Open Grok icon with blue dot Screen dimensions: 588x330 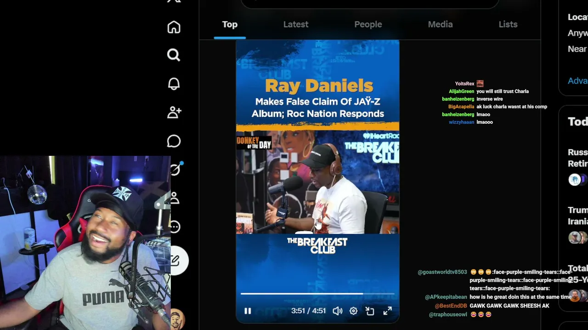click(175, 169)
